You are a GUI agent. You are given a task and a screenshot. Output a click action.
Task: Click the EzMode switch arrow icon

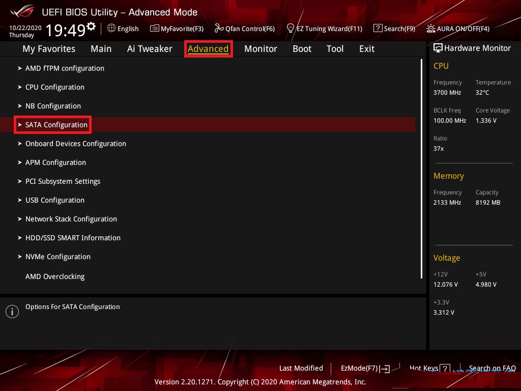pos(385,369)
